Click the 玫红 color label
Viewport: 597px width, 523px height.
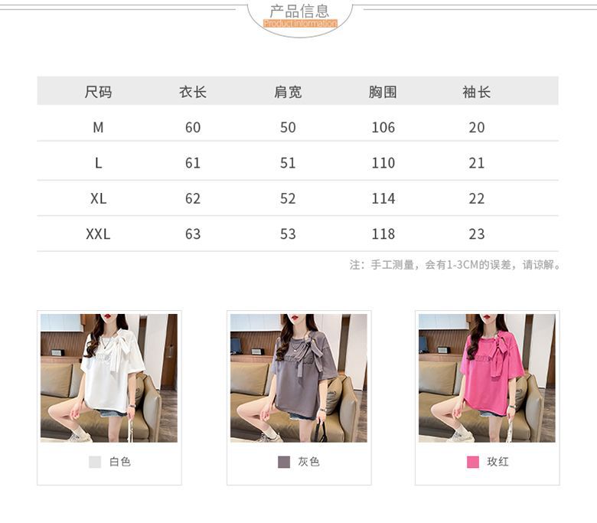(x=497, y=462)
